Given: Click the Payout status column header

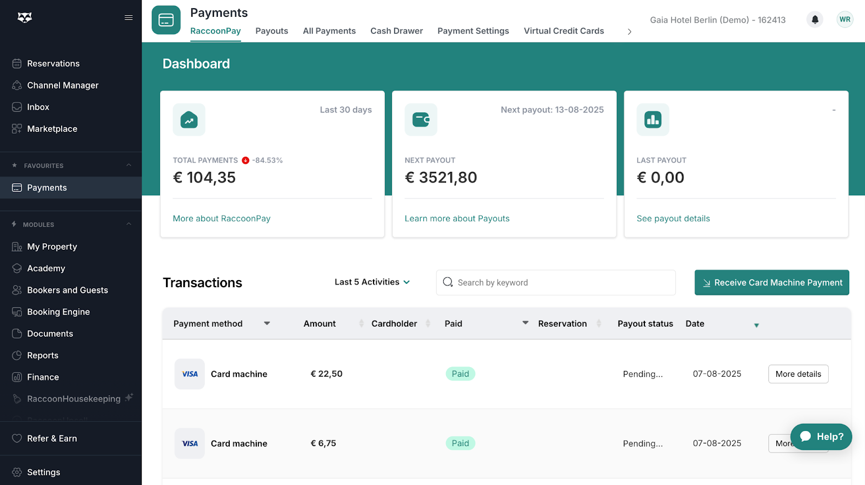Looking at the screenshot, I should click(646, 323).
